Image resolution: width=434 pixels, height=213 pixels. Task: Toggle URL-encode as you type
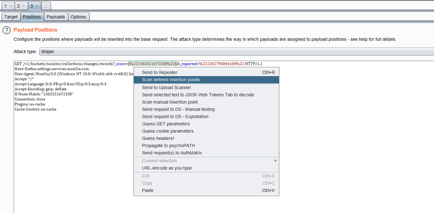click(x=167, y=168)
